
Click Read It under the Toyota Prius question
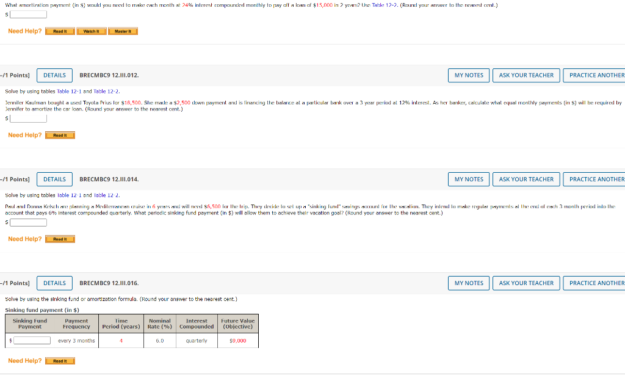(60, 135)
